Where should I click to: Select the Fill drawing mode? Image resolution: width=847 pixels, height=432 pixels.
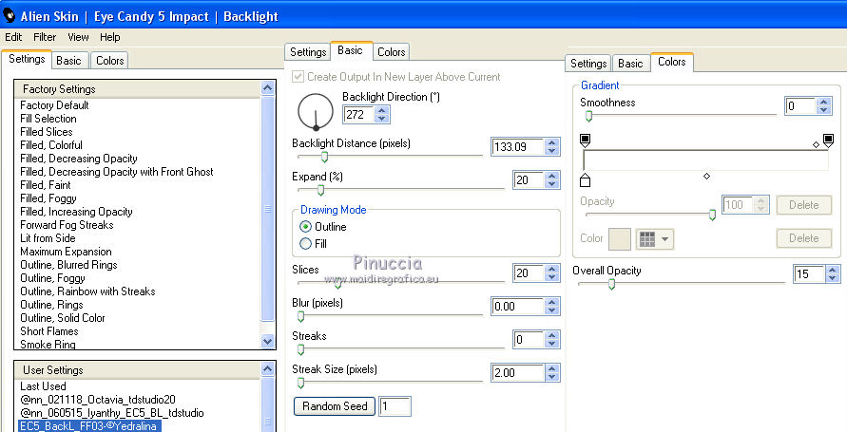(x=306, y=244)
